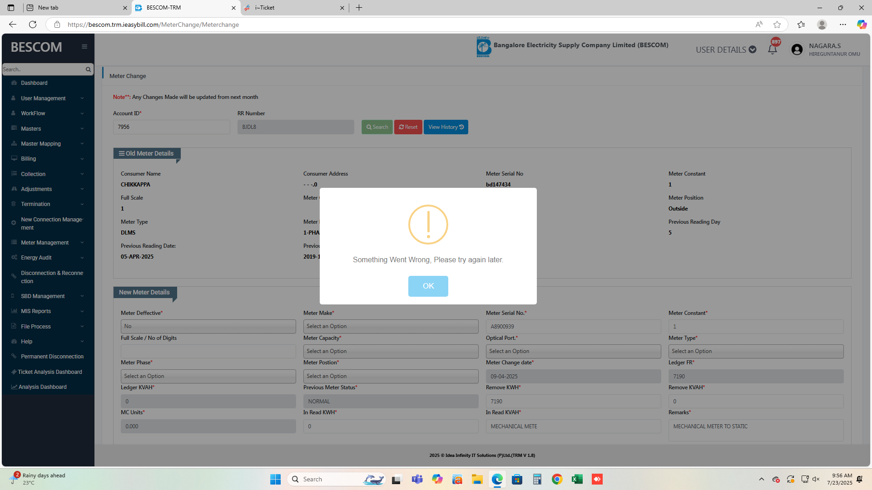
Task: Open browser settings and more menu
Action: (x=843, y=24)
